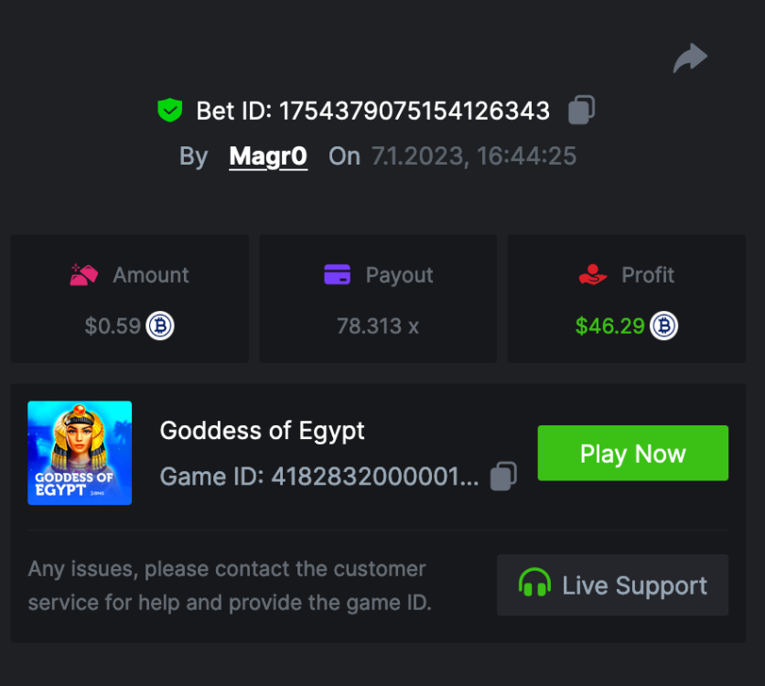Copy the Bet ID with copy icon

pyautogui.click(x=582, y=110)
